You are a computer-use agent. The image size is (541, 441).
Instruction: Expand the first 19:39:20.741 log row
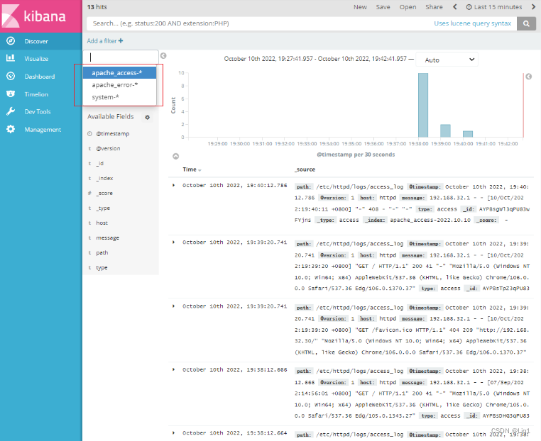coord(173,242)
